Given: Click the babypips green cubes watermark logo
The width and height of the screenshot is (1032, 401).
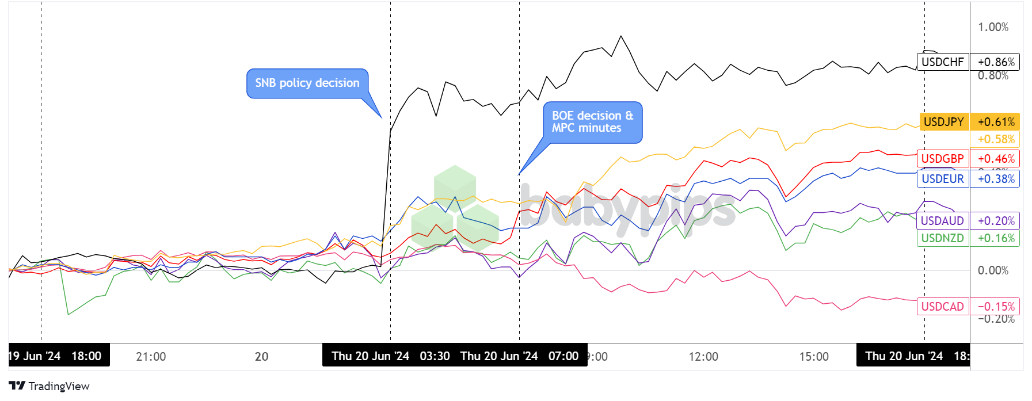Looking at the screenshot, I should click(455, 207).
